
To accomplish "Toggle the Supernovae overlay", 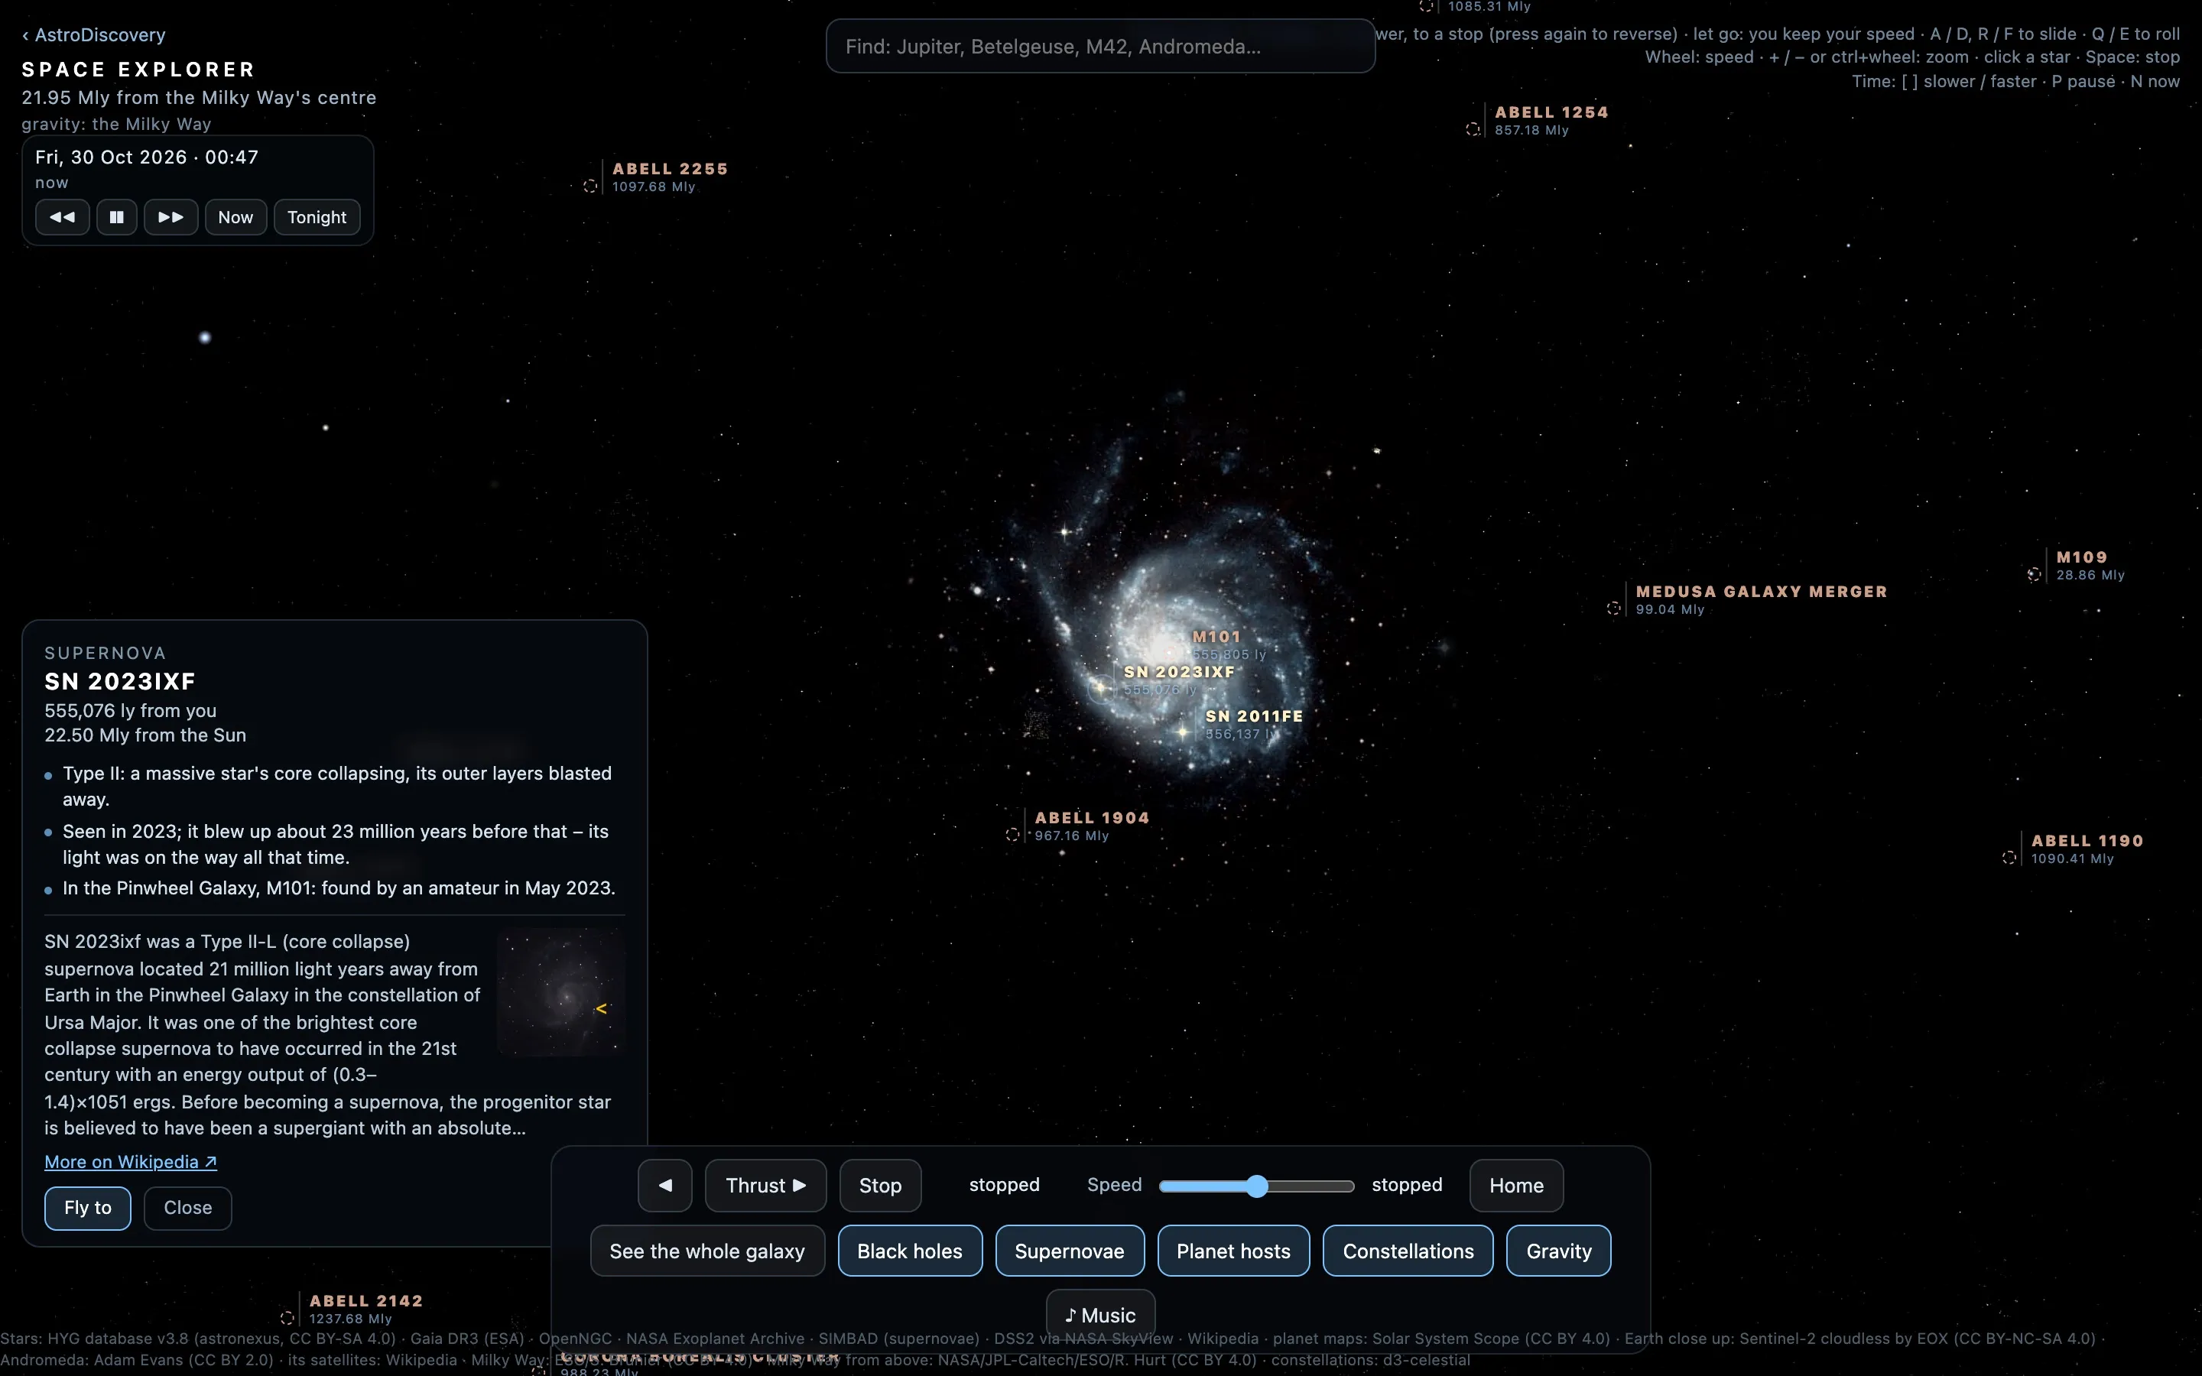I will point(1069,1251).
